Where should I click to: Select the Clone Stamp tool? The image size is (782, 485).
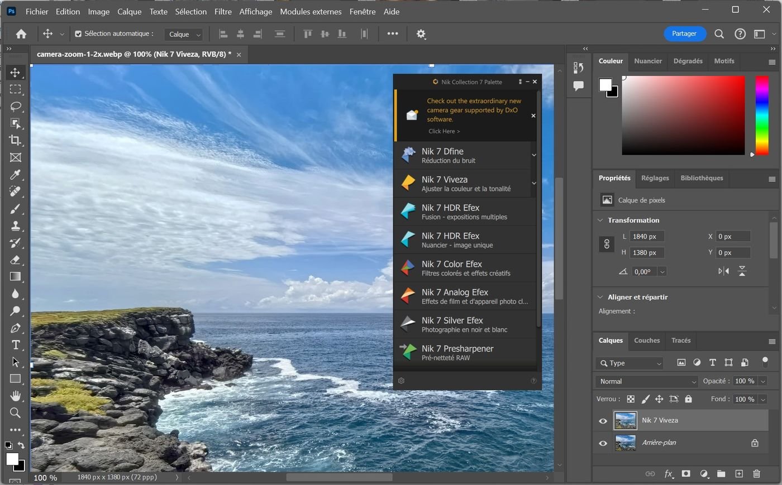coord(16,225)
